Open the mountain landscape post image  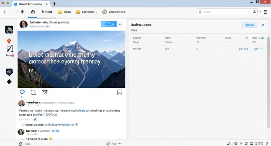point(71,59)
